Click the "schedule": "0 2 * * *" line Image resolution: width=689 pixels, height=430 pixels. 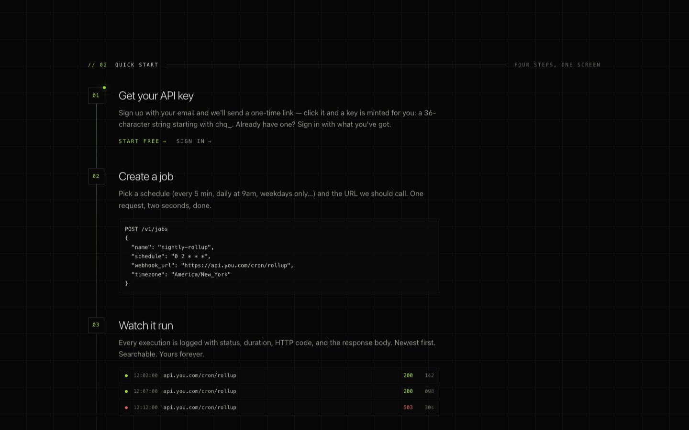171,257
